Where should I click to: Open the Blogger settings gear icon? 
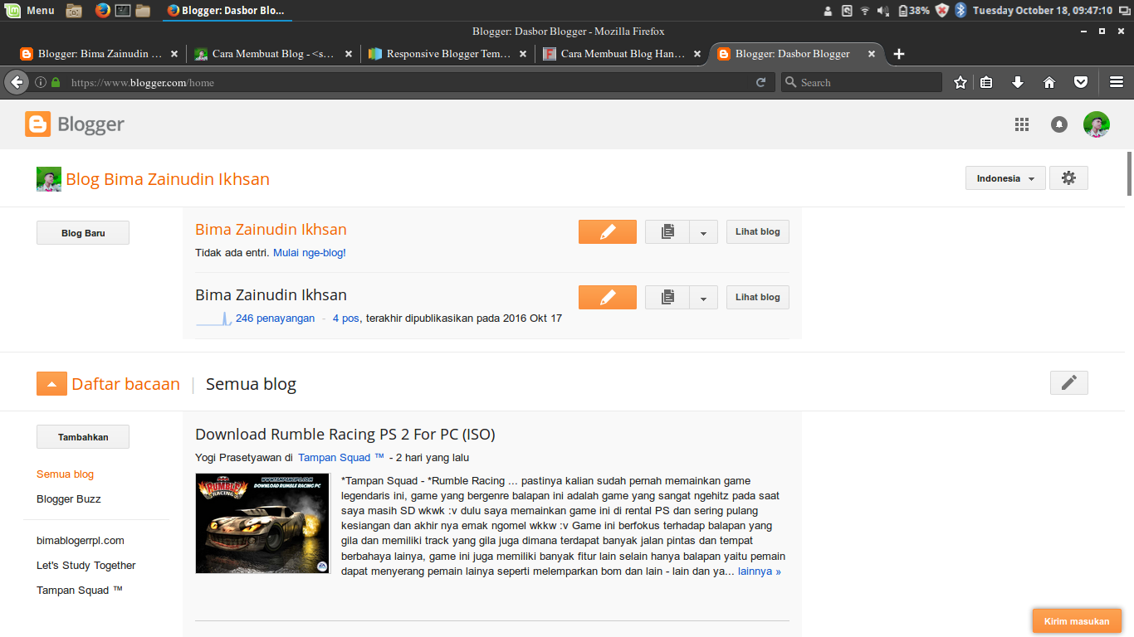(1068, 177)
